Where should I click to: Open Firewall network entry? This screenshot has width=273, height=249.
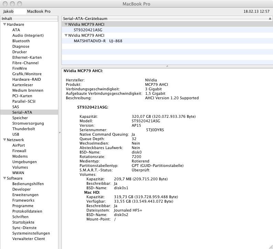[x=19, y=151]
